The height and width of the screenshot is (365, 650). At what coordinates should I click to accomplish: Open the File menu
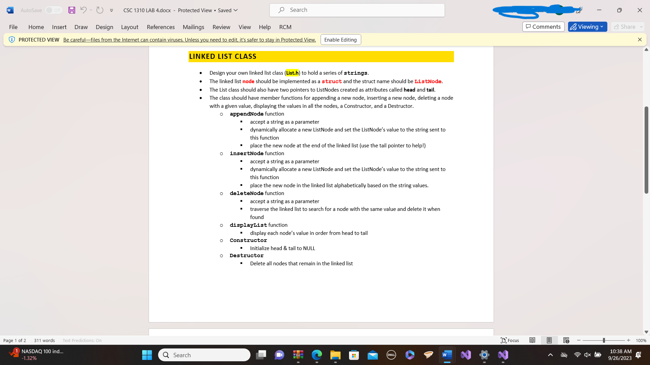tap(13, 27)
